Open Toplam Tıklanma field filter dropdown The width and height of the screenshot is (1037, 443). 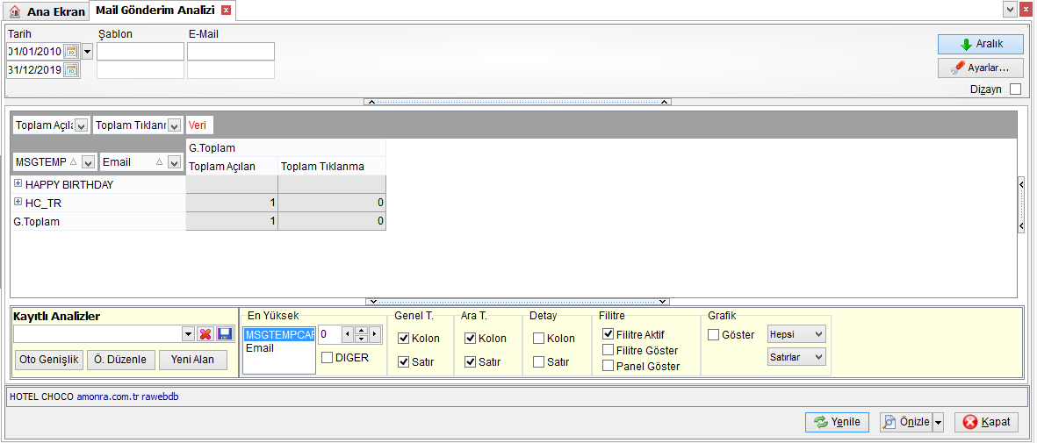174,125
